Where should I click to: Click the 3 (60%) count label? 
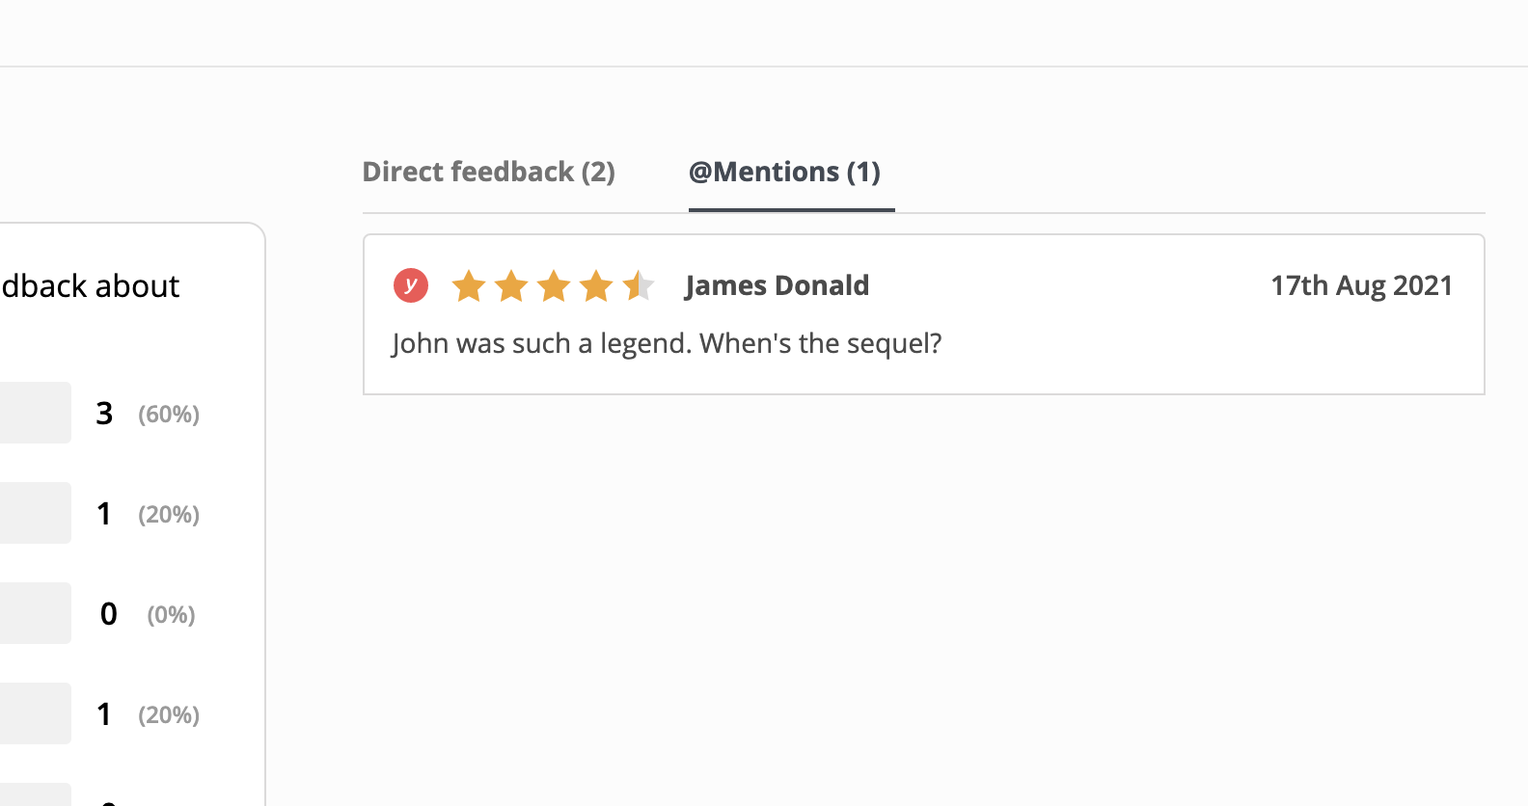[148, 414]
